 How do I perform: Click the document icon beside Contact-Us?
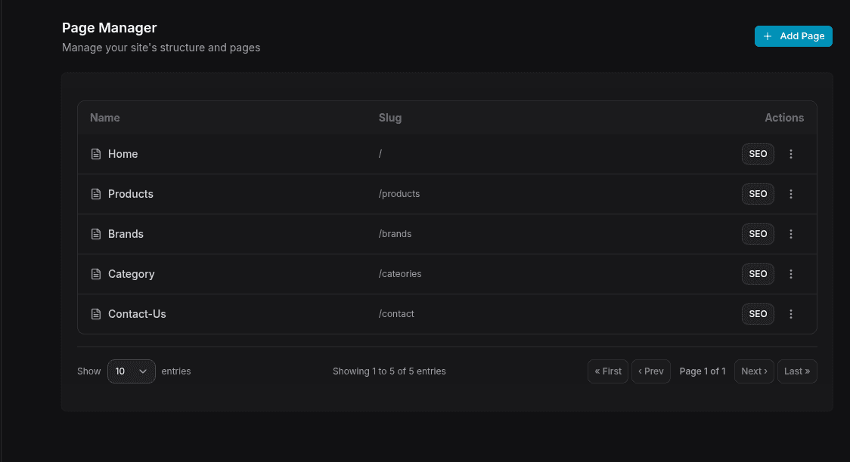pos(96,314)
